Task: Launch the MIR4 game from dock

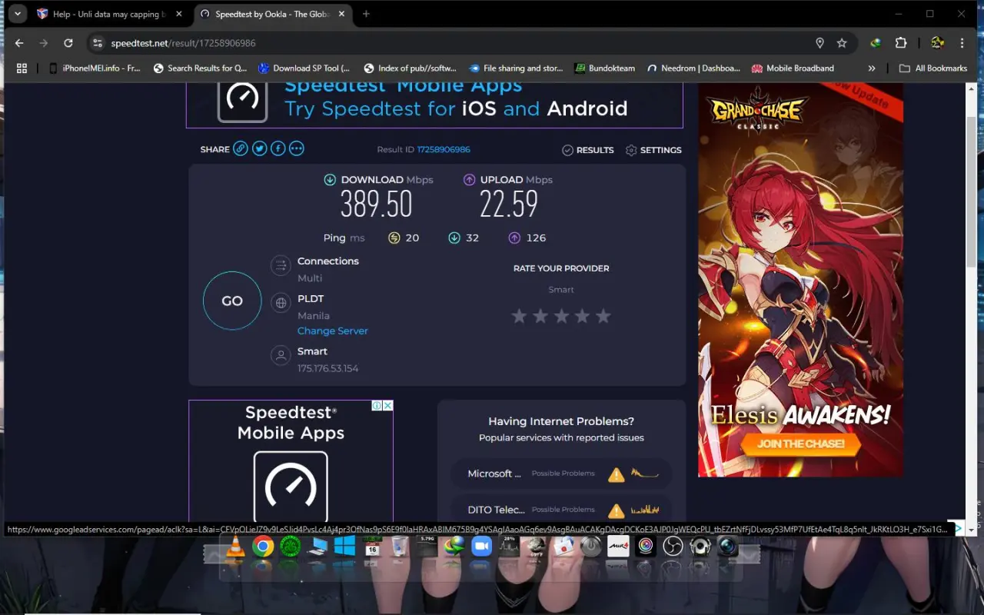Action: point(618,547)
